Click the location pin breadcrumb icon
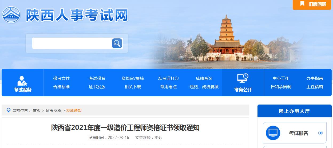This screenshot has width=333, height=148. click(9, 110)
